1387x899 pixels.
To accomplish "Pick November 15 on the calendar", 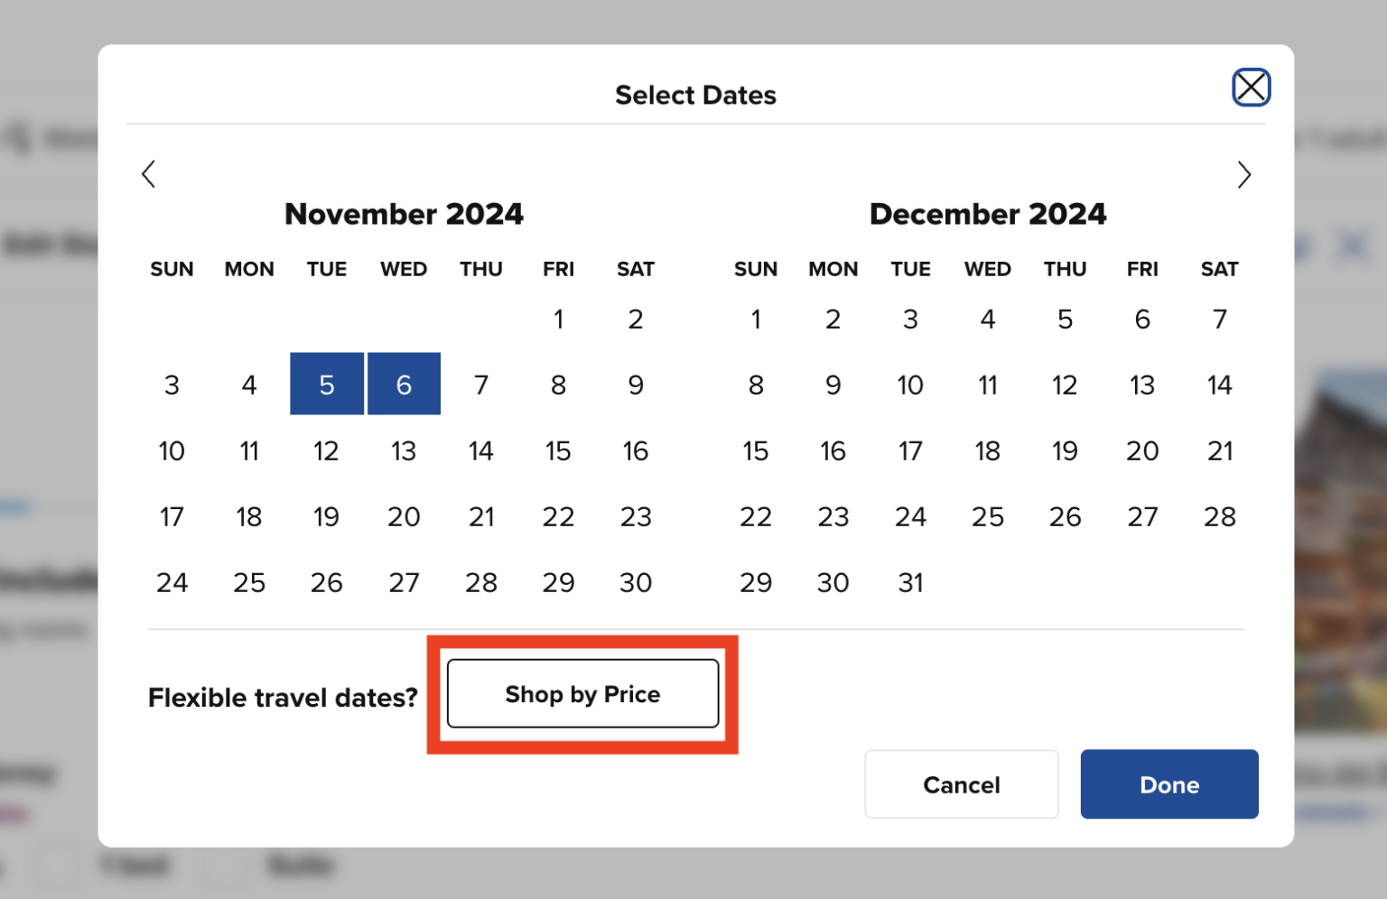I will 558,450.
